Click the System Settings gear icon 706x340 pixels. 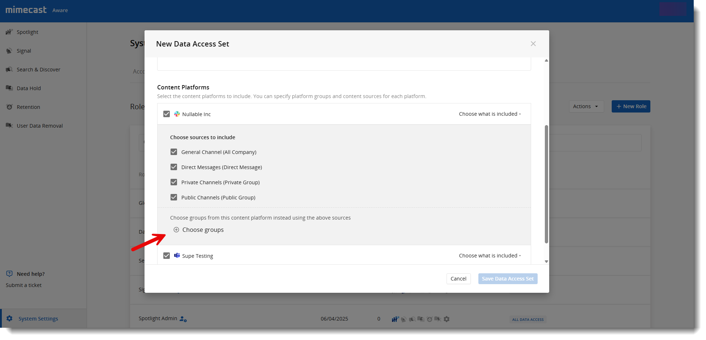pos(9,318)
